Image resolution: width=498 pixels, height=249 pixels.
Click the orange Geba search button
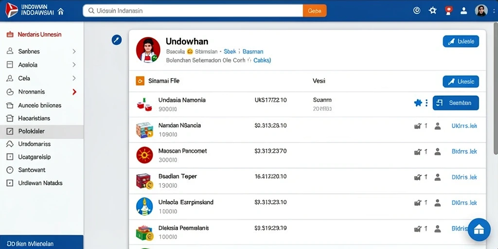[315, 11]
